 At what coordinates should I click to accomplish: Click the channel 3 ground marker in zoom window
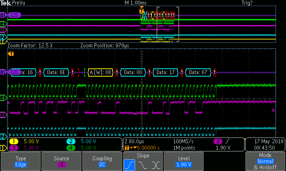pos(3,115)
